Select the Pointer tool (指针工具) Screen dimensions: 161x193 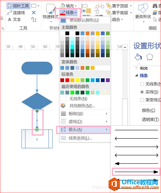click(x=18, y=6)
